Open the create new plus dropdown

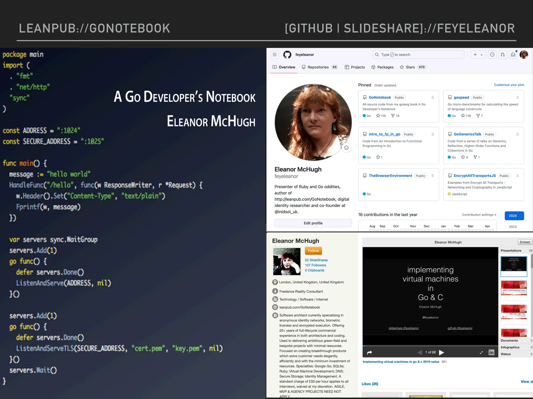coord(478,55)
